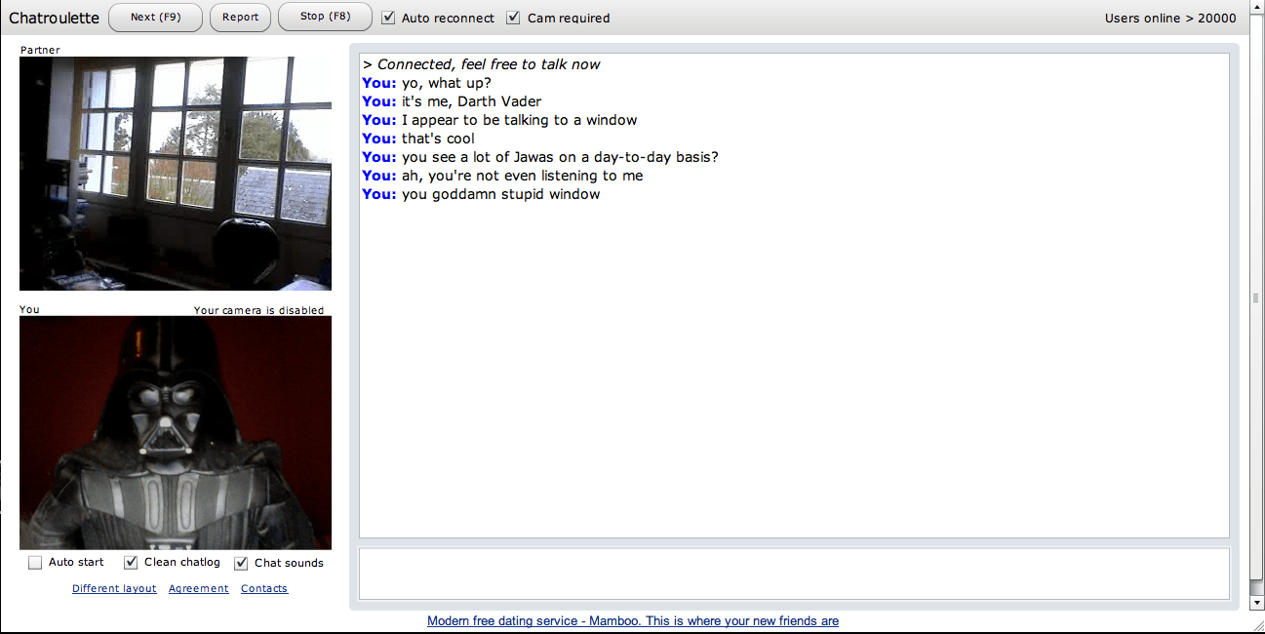Click the Chatroulette title logo
1265x634 pixels.
point(54,18)
